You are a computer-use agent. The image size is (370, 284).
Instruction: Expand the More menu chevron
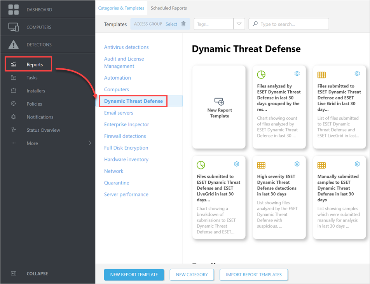(90, 143)
